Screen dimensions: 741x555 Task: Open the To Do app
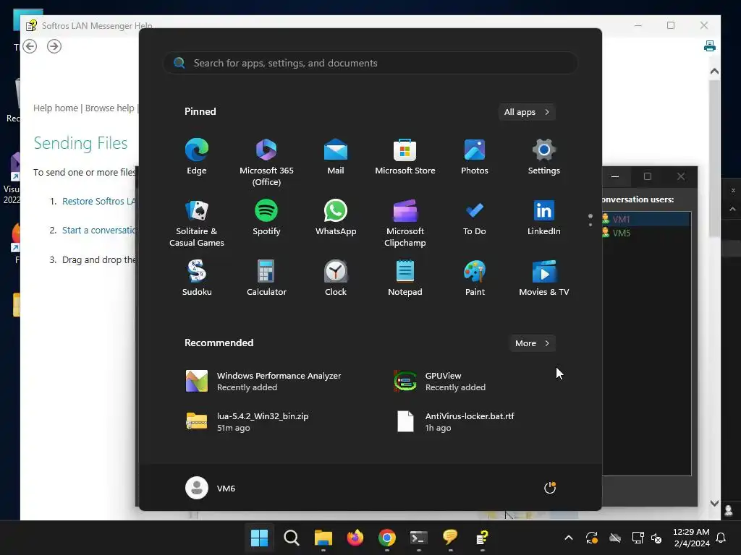pyautogui.click(x=475, y=218)
